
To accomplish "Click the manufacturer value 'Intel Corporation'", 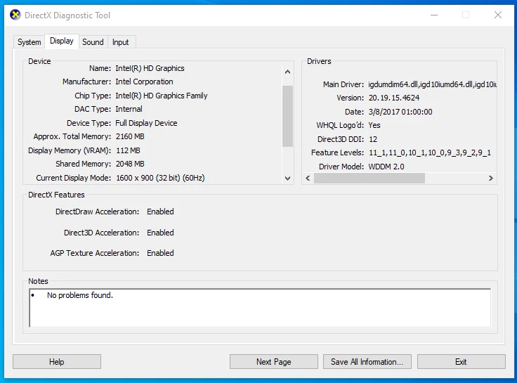I will (144, 82).
